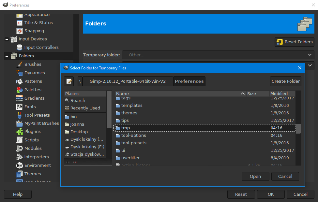Sort files by Modified column
This screenshot has width=318, height=202.
[282, 94]
